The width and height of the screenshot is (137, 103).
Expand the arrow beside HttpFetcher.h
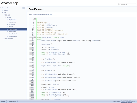click(x=7, y=20)
